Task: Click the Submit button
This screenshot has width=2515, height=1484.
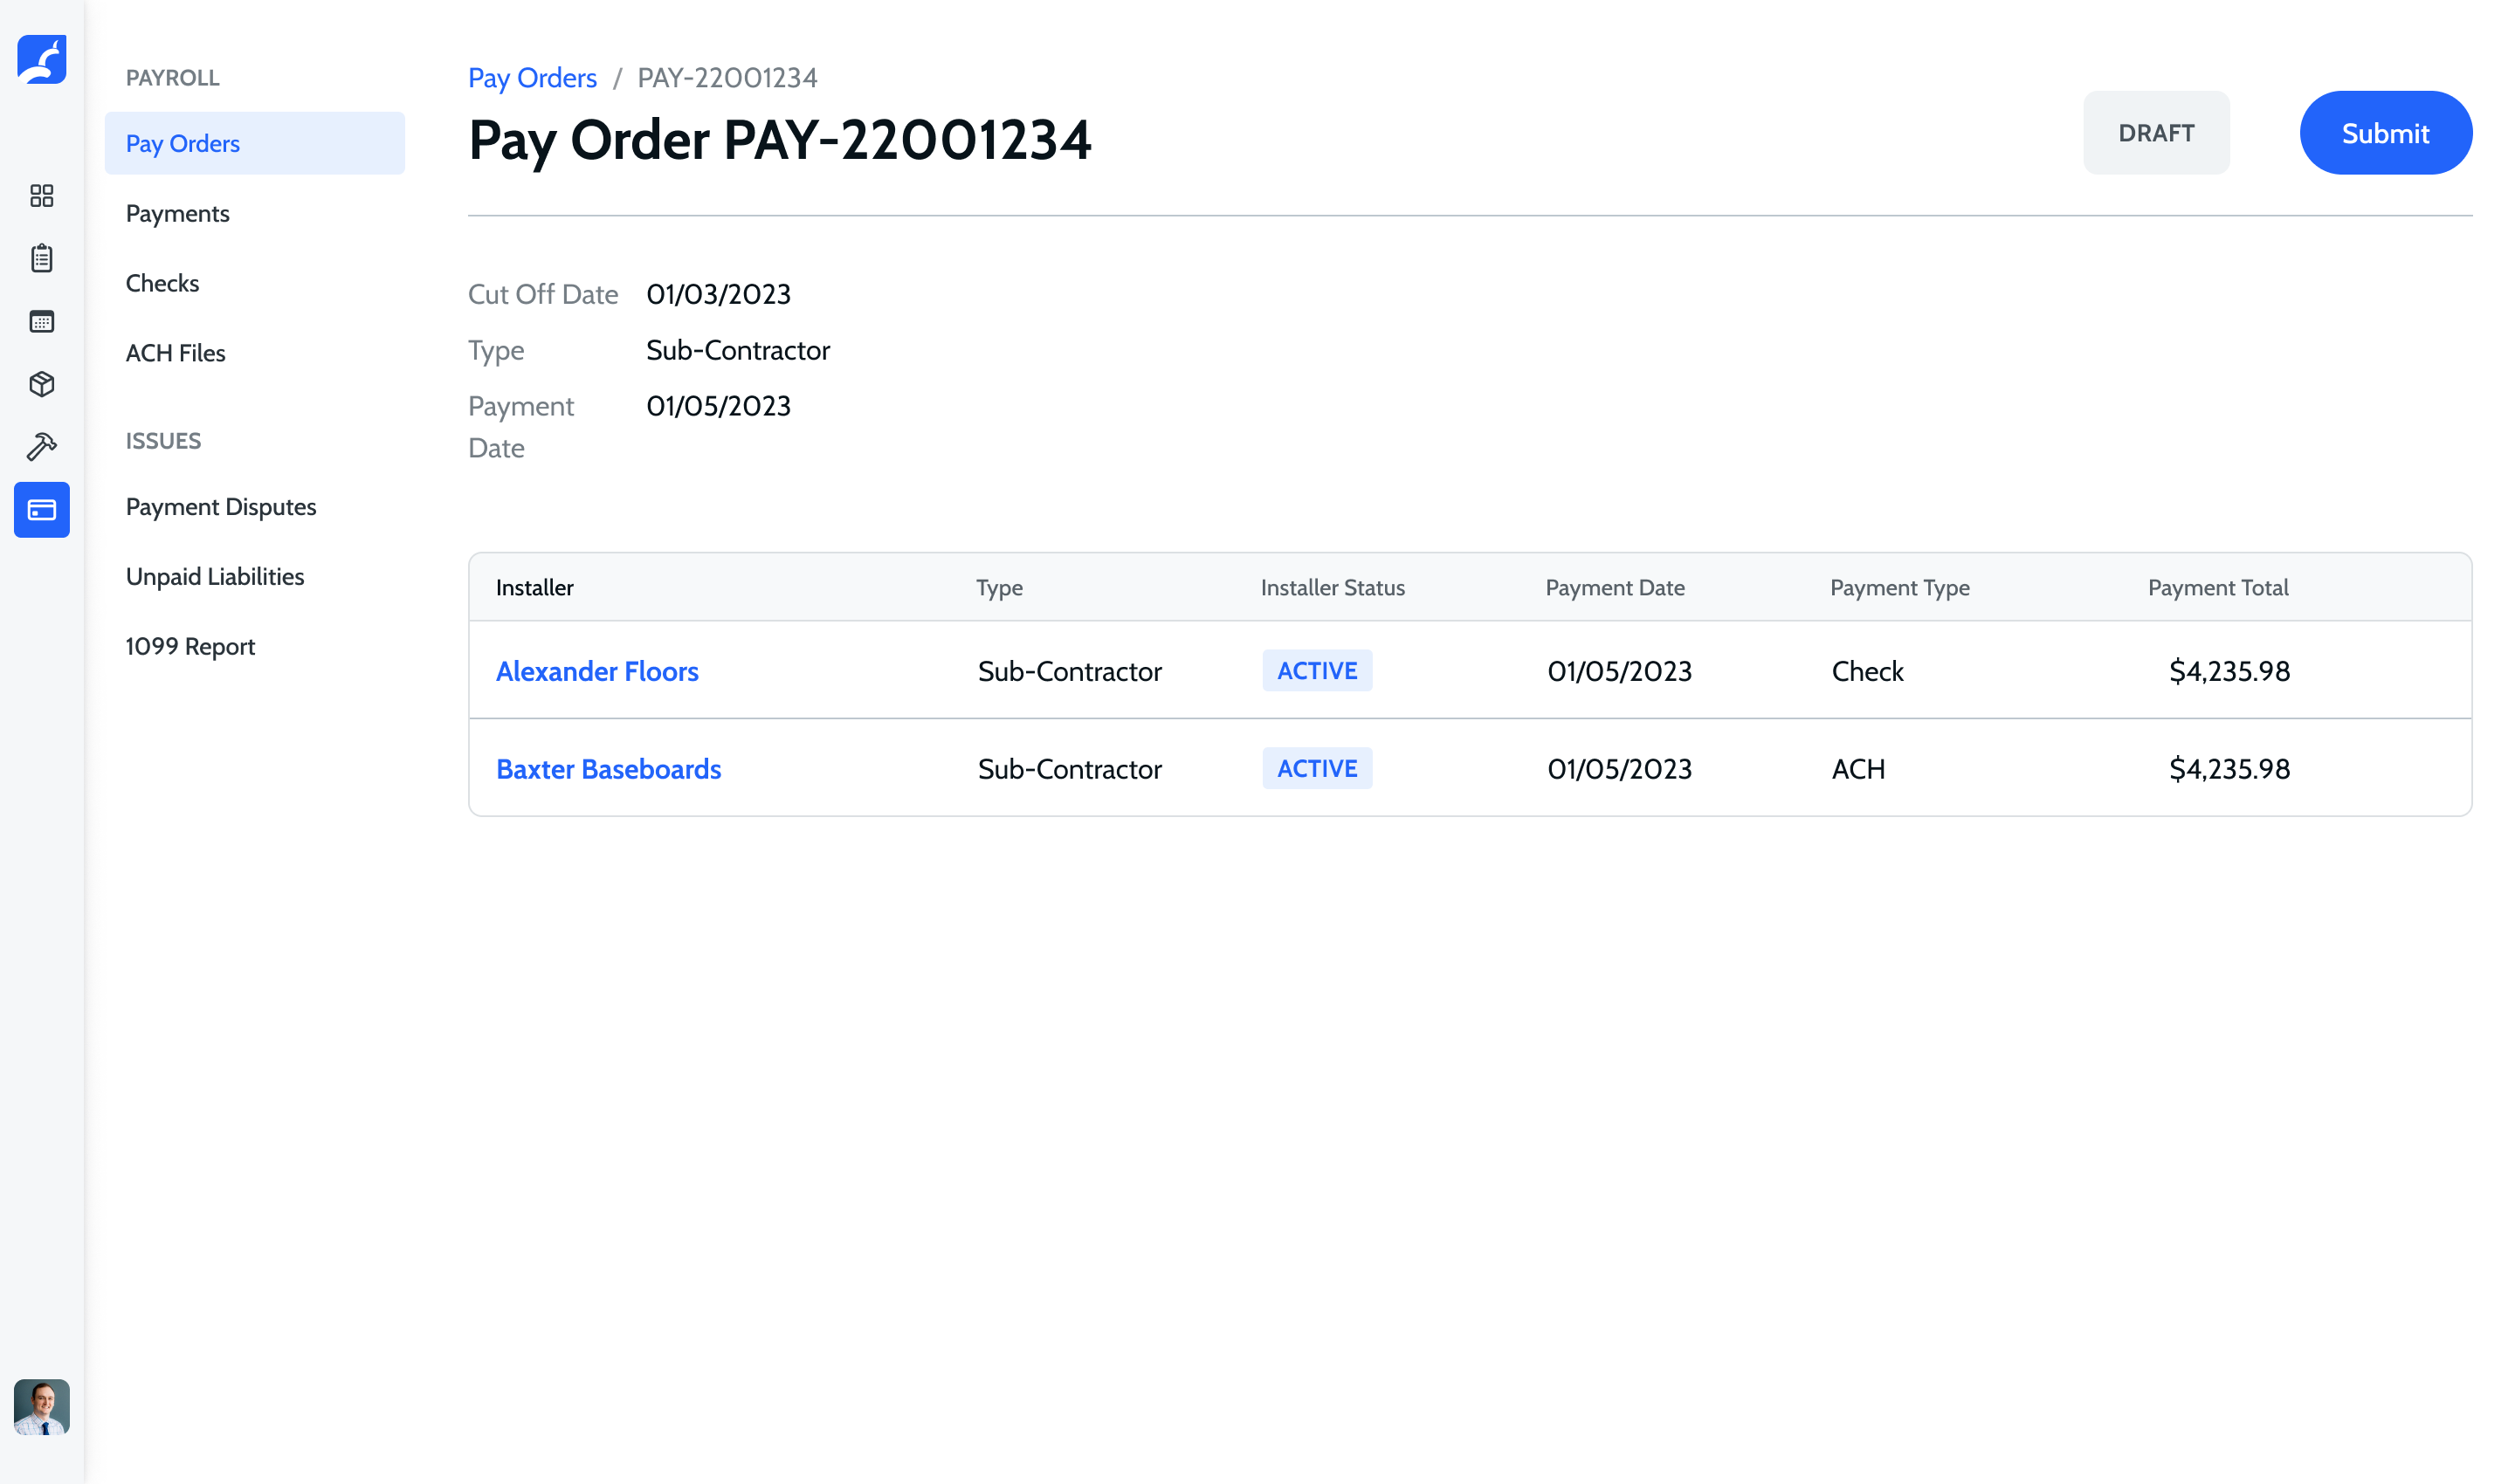Action: click(2384, 133)
